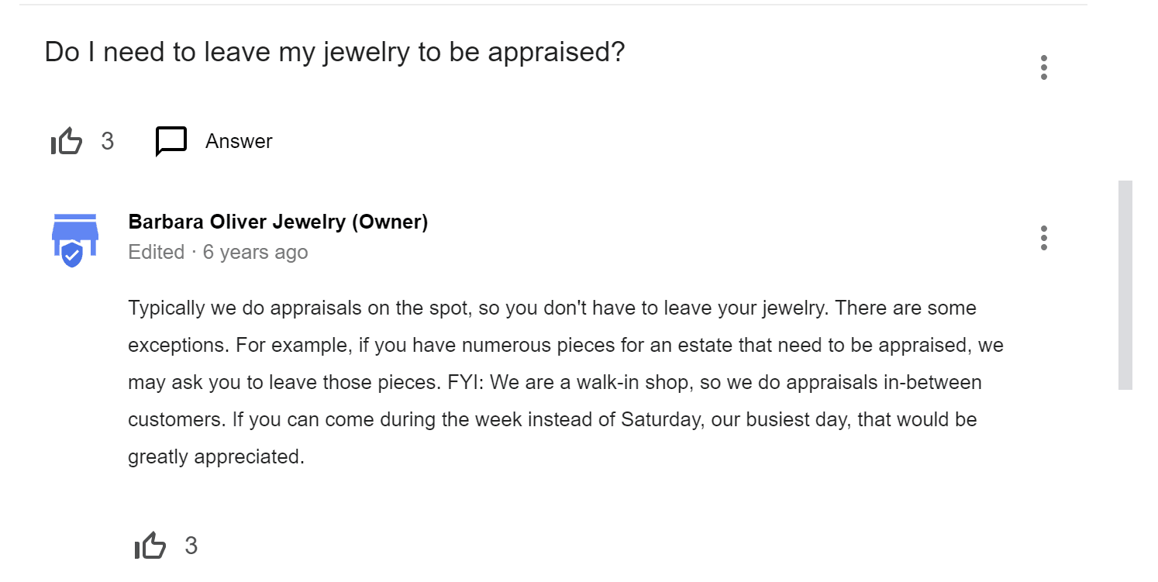Viewport: 1158px width, 582px height.
Task: Click the Answer text label
Action: tap(239, 141)
